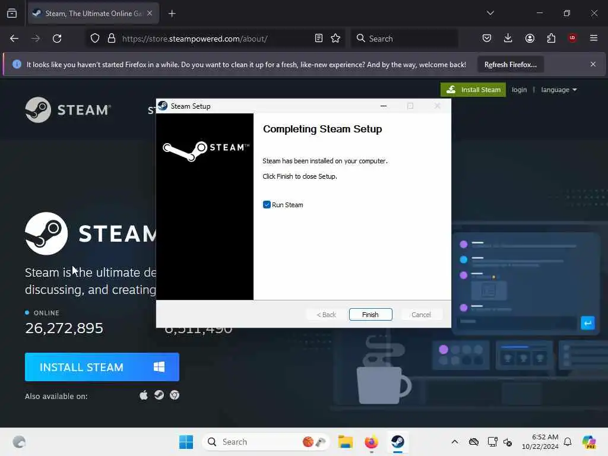The image size is (608, 456).
Task: Open File Explorer from taskbar
Action: click(x=345, y=442)
